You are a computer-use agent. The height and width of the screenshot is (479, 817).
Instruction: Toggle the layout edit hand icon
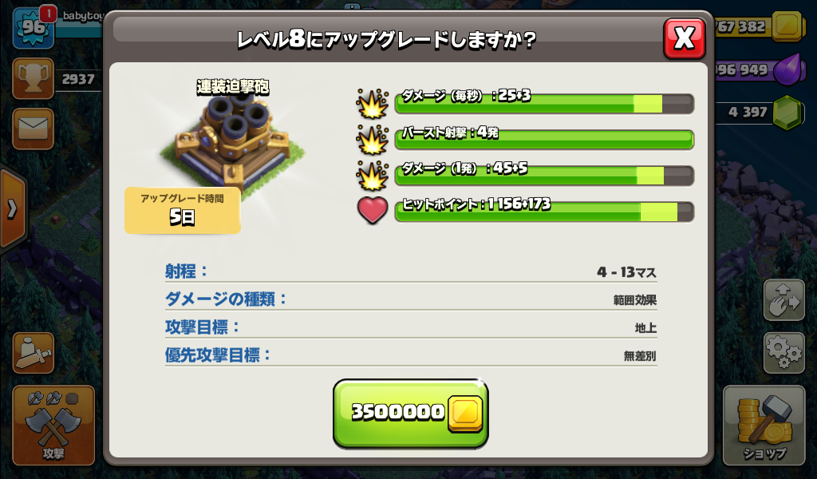click(784, 299)
